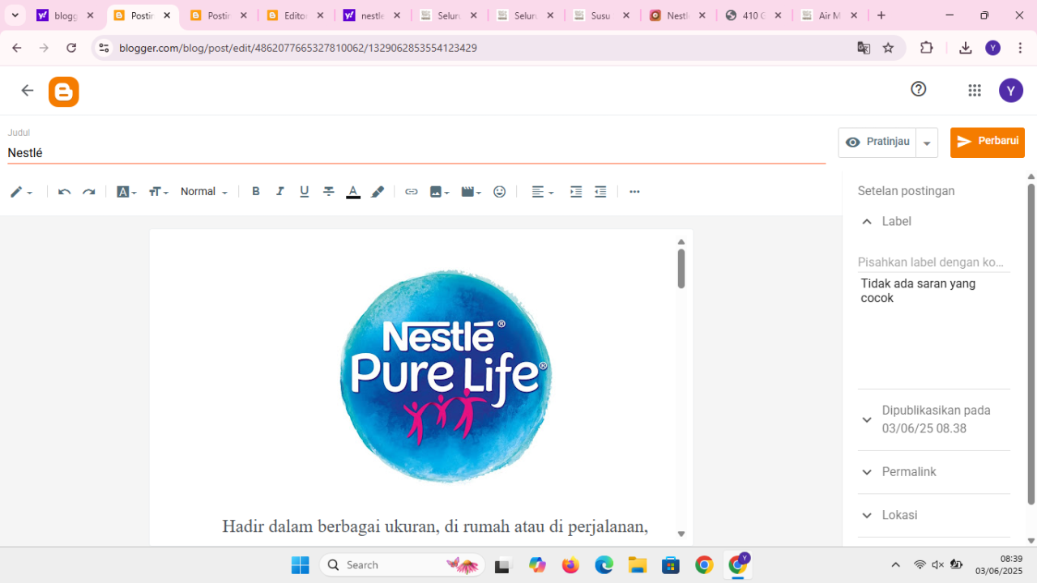
Task: Collapse the Label section
Action: pos(867,222)
